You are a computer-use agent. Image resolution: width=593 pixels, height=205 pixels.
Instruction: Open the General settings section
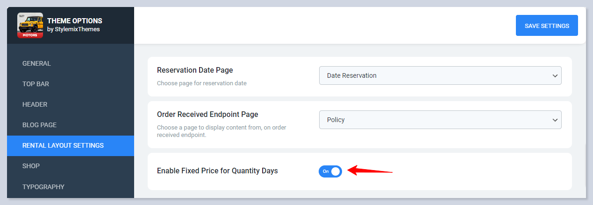tap(36, 63)
